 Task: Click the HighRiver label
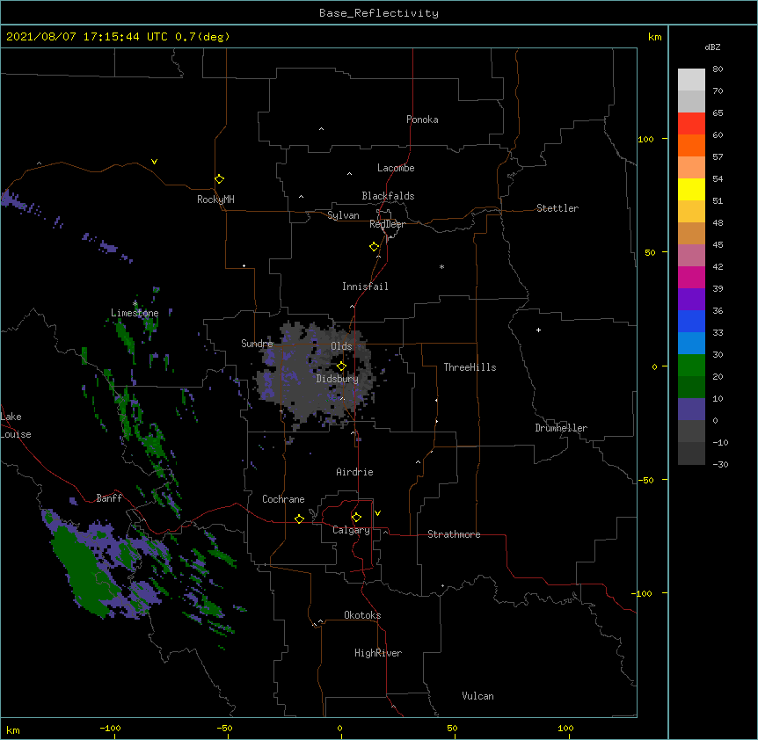378,653
